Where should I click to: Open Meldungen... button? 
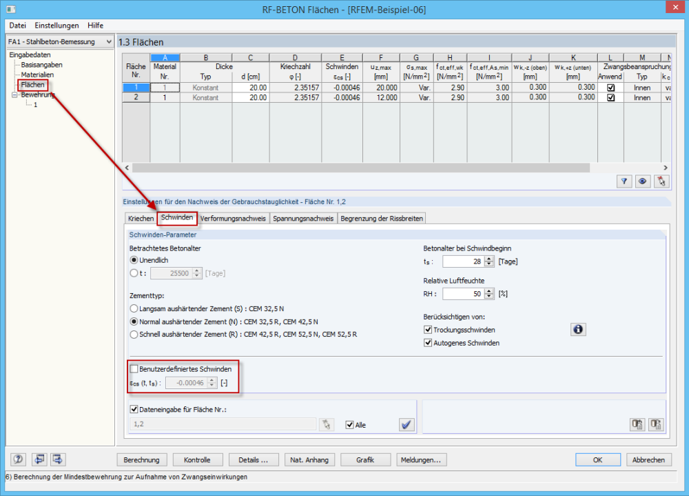point(421,460)
